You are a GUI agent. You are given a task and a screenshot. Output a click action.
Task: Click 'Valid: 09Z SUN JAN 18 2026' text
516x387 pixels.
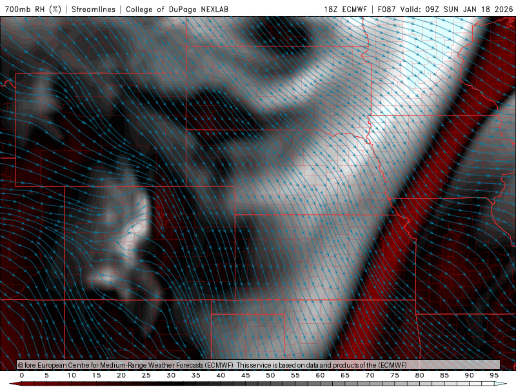coord(457,9)
